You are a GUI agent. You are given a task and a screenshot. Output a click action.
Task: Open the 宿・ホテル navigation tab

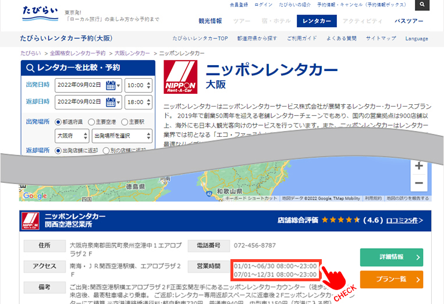[276, 21]
